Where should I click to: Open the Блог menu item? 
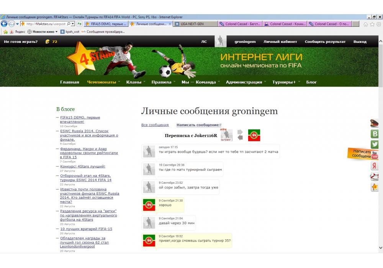pos(311,82)
